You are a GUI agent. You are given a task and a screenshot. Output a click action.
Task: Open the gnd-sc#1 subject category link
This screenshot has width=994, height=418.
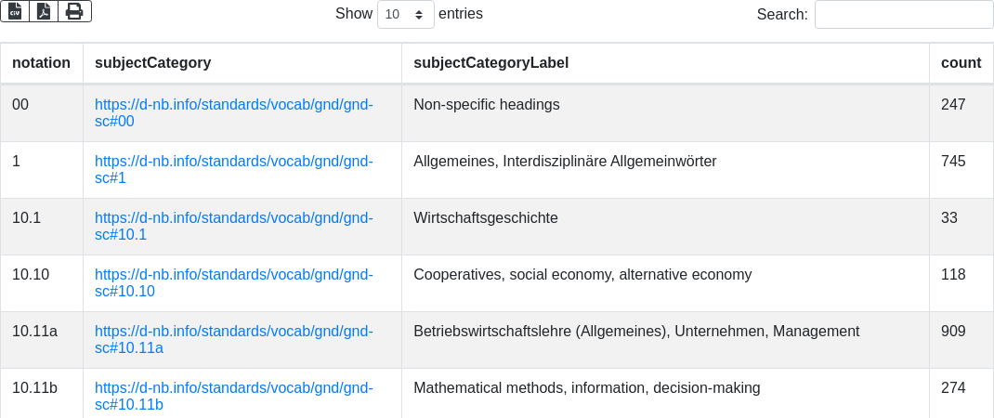point(233,170)
